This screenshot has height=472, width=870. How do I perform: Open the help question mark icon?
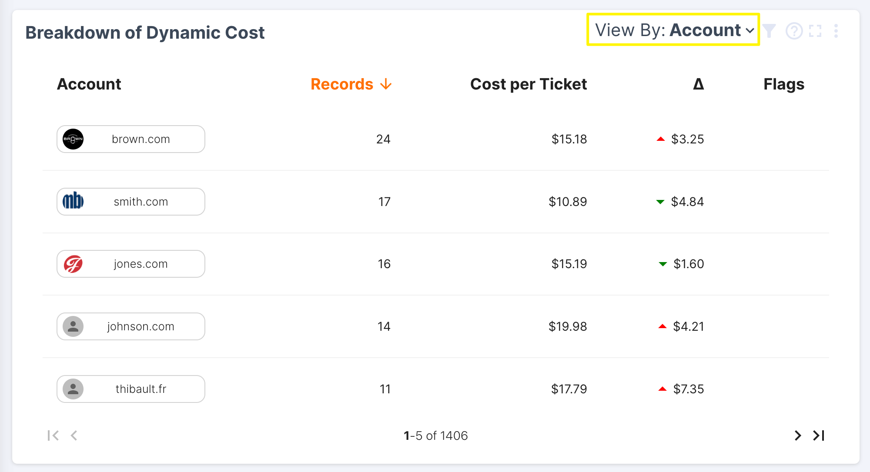[x=794, y=31]
